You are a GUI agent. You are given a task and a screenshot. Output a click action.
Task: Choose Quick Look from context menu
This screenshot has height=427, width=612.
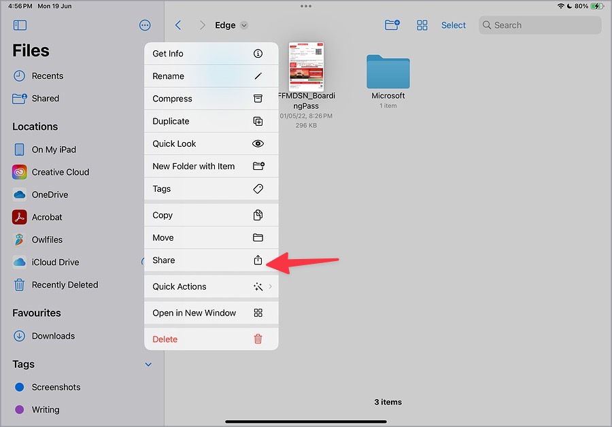click(x=211, y=143)
